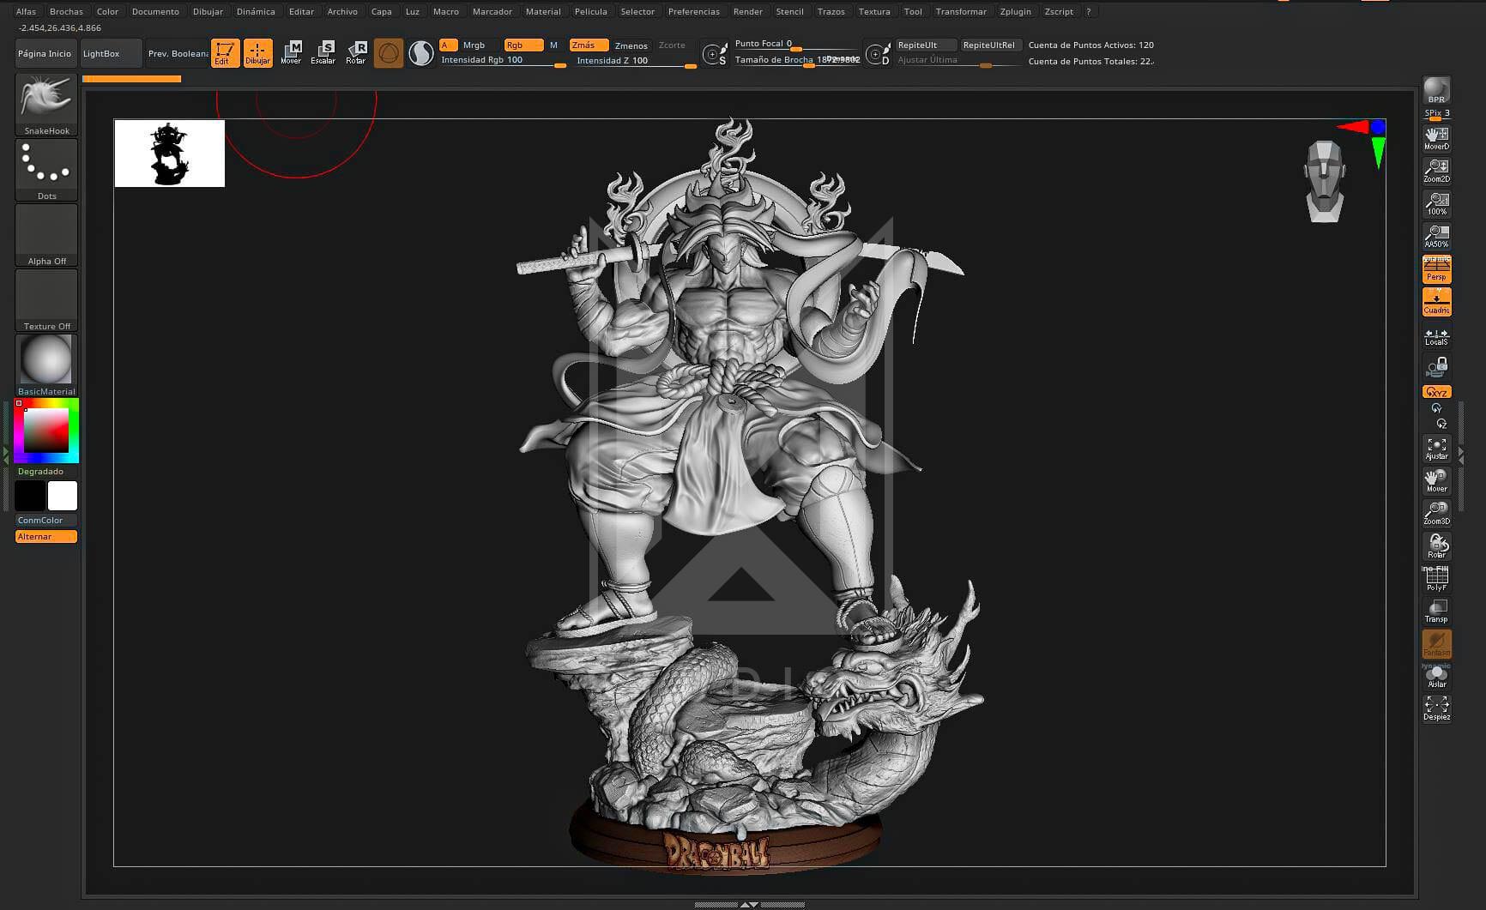Select the Escalar (scale) tool
Screen dimensions: 1486x910
click(323, 52)
